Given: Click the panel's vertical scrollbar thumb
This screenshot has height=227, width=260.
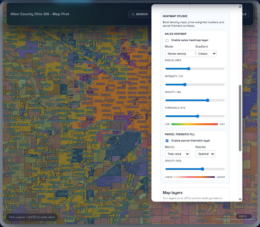Looking at the screenshot, I should [x=240, y=118].
